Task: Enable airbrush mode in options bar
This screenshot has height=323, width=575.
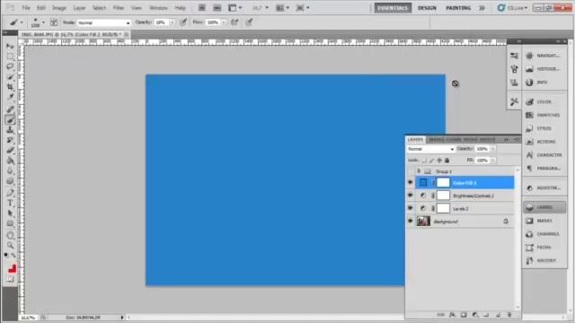Action: pos(234,22)
